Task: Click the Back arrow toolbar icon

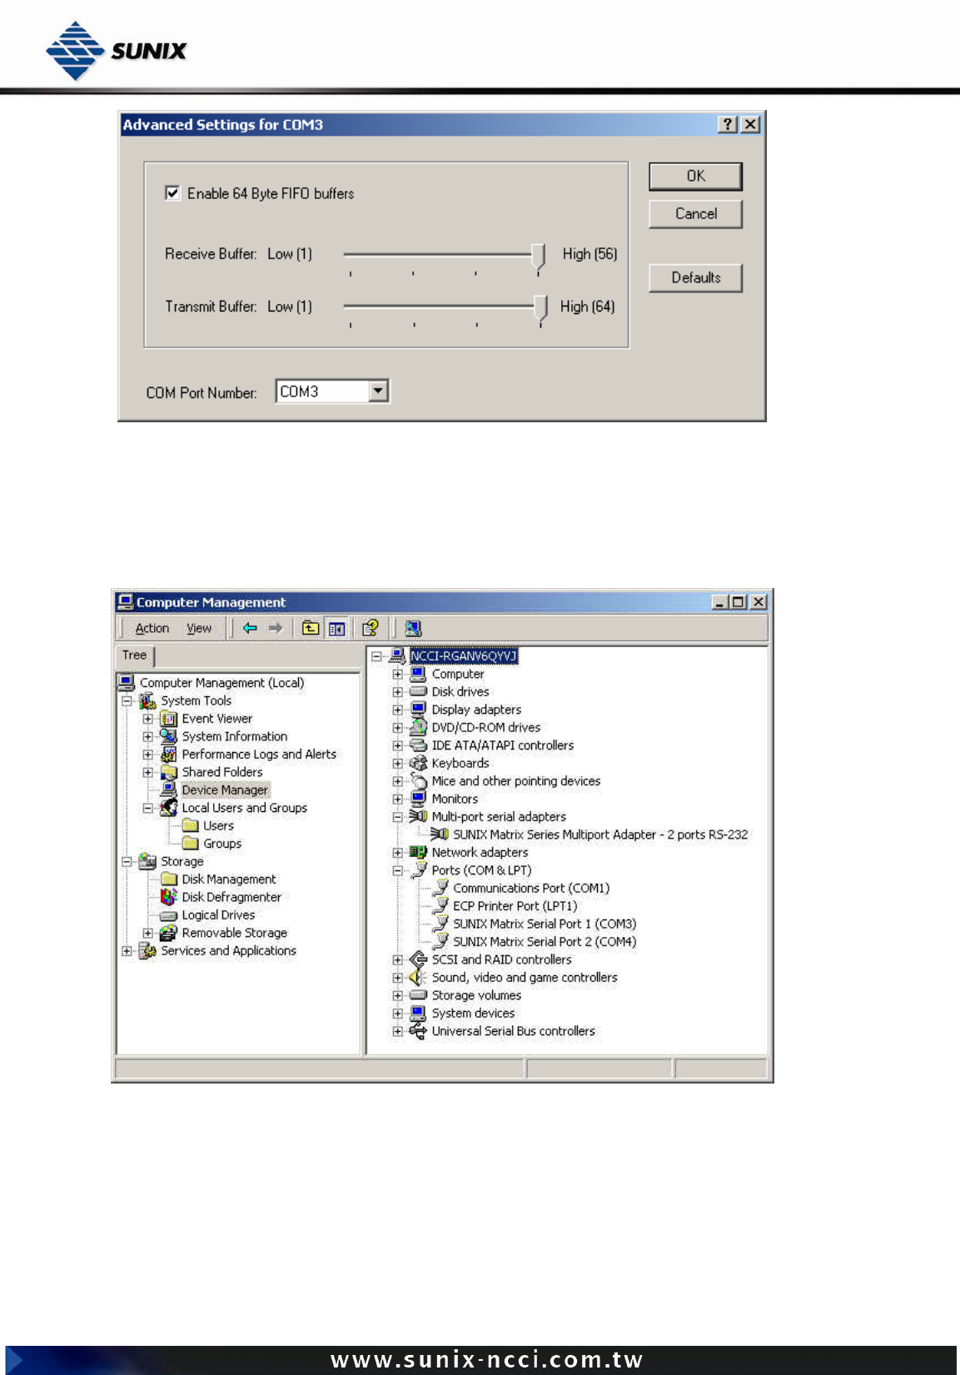Action: pos(250,628)
